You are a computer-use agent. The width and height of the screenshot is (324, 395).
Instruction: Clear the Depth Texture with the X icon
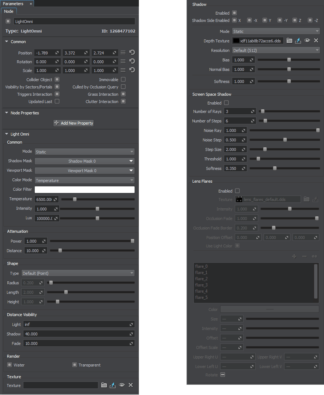point(316,41)
